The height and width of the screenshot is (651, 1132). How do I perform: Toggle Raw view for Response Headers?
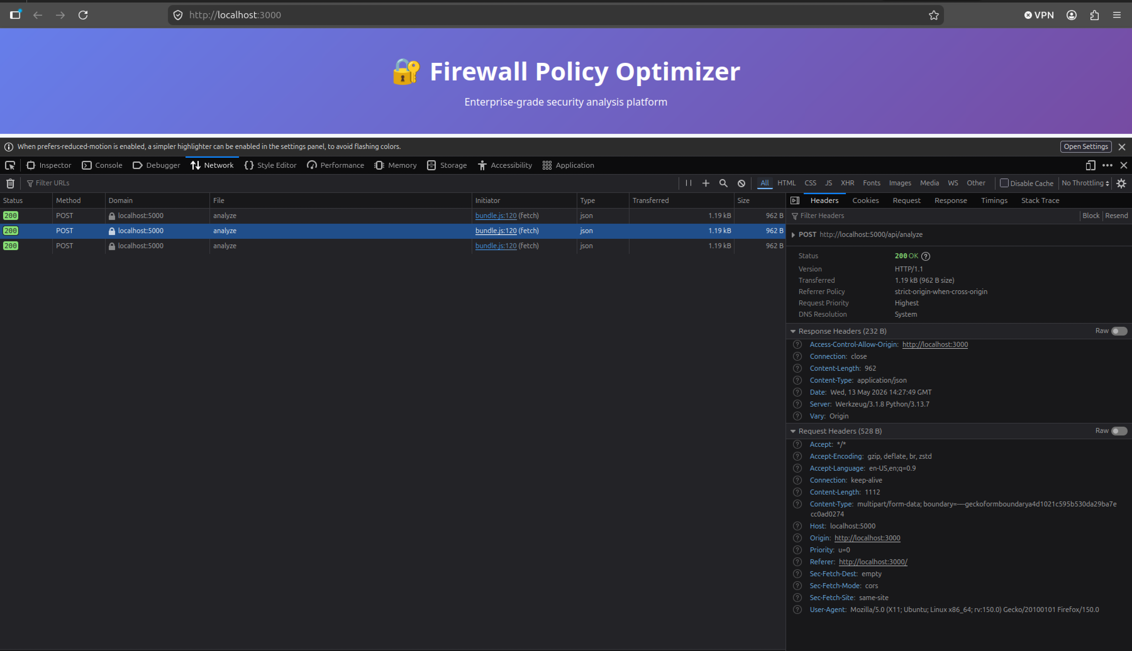tap(1119, 331)
